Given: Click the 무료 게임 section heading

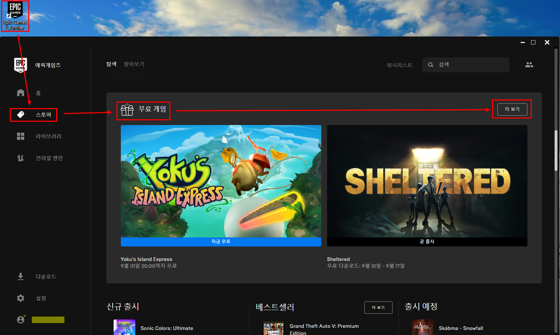Looking at the screenshot, I should [x=152, y=109].
